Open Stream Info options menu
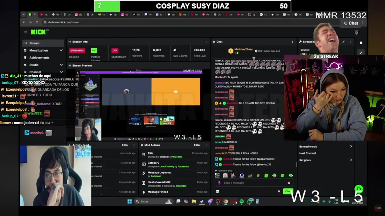 click(350, 42)
